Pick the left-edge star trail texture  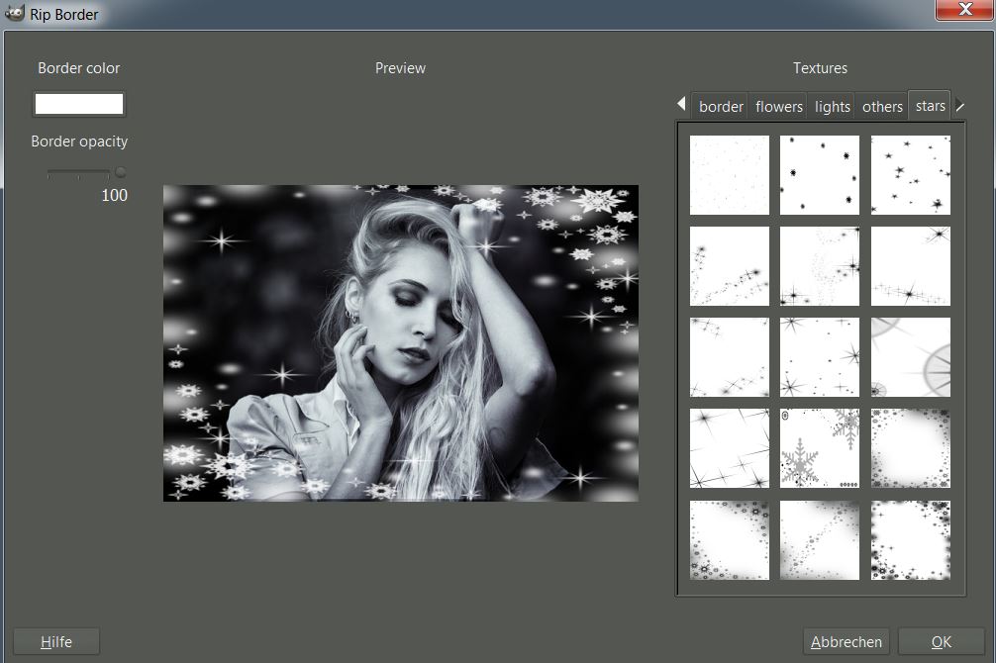pyautogui.click(x=730, y=266)
